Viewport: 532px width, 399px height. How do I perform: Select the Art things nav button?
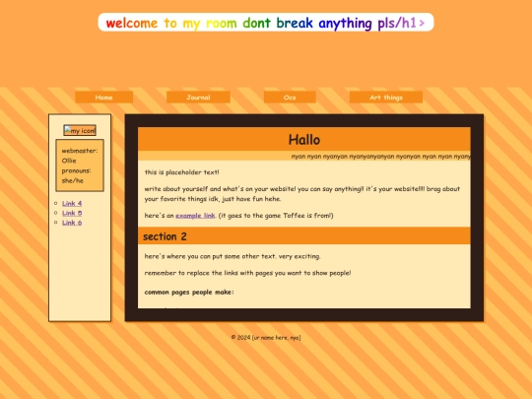[386, 98]
